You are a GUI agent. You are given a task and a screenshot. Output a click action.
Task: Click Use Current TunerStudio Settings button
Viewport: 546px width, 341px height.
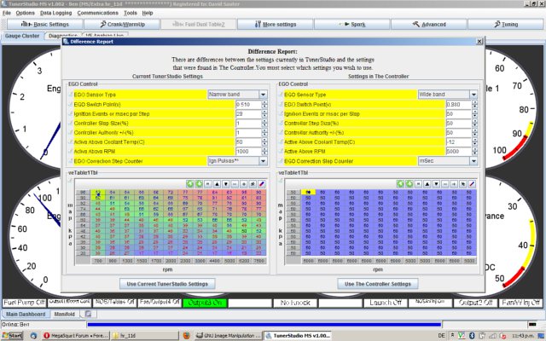[166, 283]
